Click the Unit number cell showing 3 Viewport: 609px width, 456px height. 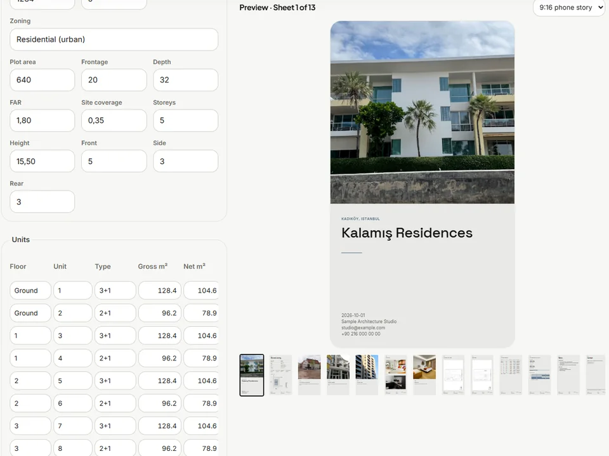[x=72, y=336]
